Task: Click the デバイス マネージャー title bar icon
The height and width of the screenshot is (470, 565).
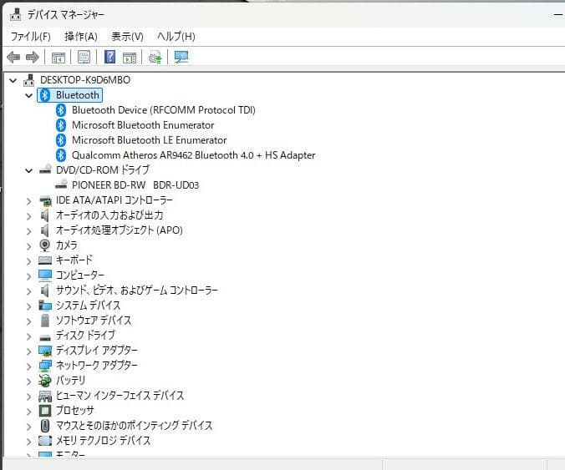Action: pyautogui.click(x=16, y=14)
